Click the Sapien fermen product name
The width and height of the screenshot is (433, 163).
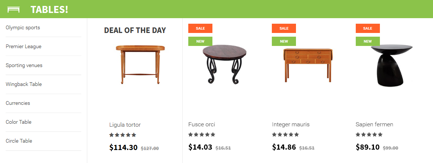[x=374, y=124]
